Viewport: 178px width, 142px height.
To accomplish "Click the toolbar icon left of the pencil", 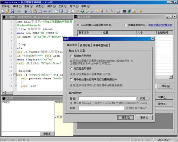I will [72, 11].
